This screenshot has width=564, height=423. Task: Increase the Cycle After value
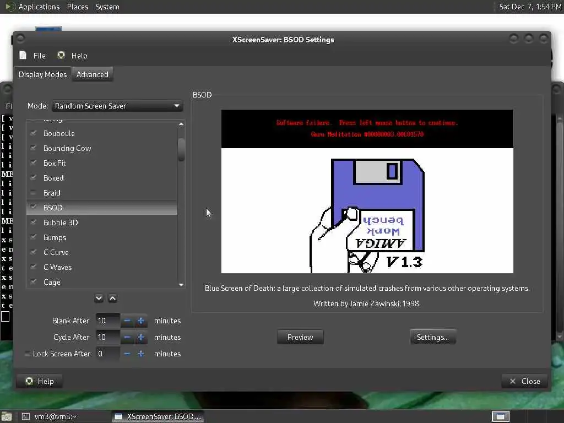141,337
